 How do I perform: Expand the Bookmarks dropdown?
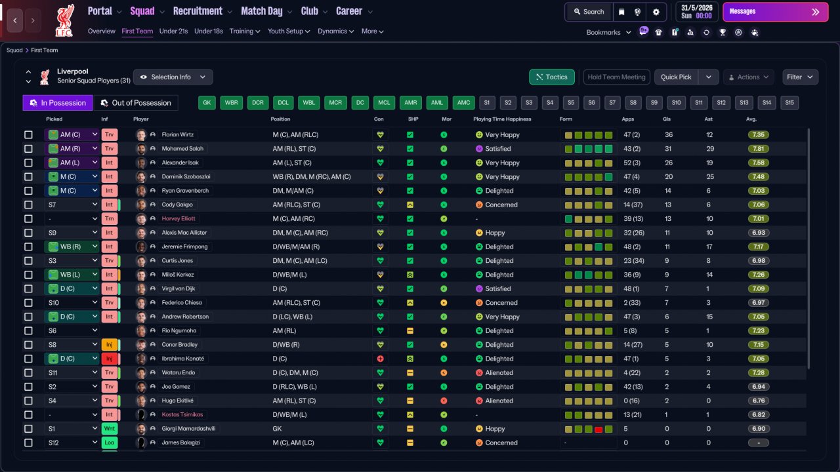(608, 32)
